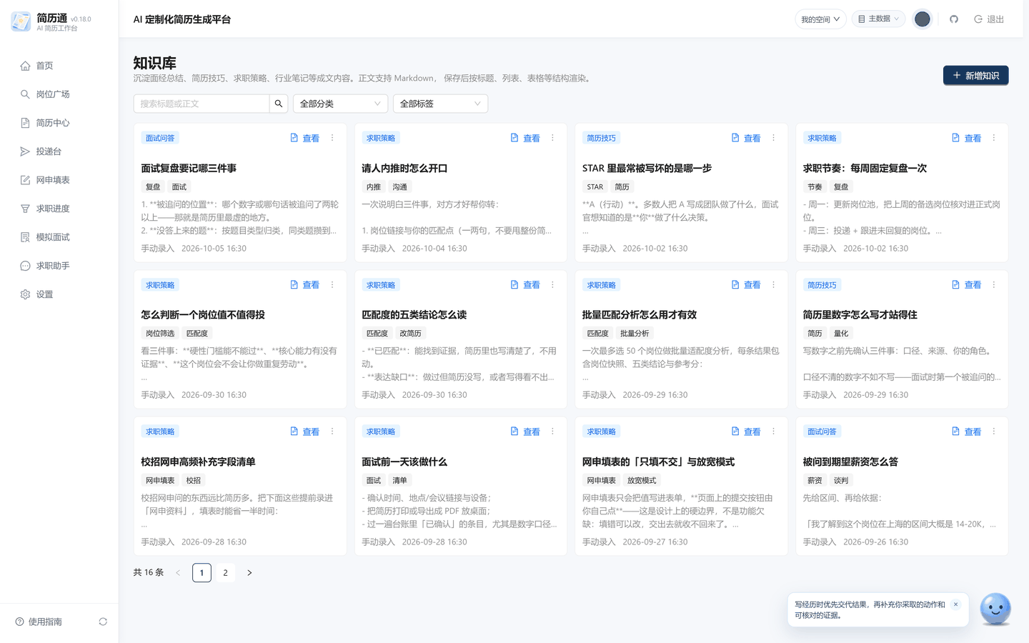The width and height of the screenshot is (1029, 643).
Task: Open more options for 面试前一天该做什么
Action: [x=552, y=432]
